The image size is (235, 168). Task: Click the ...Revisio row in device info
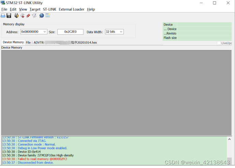point(197,33)
